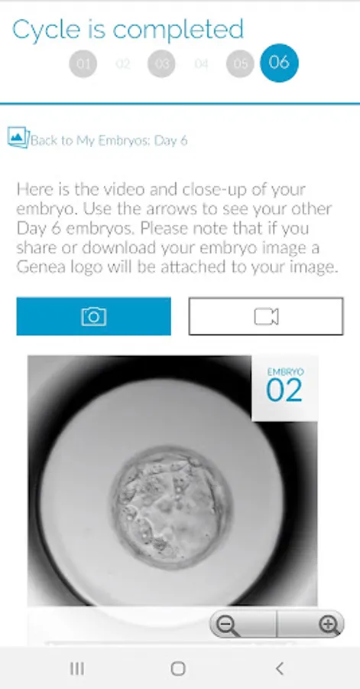
Task: Zoom in using the plus magnifier
Action: (x=310, y=624)
